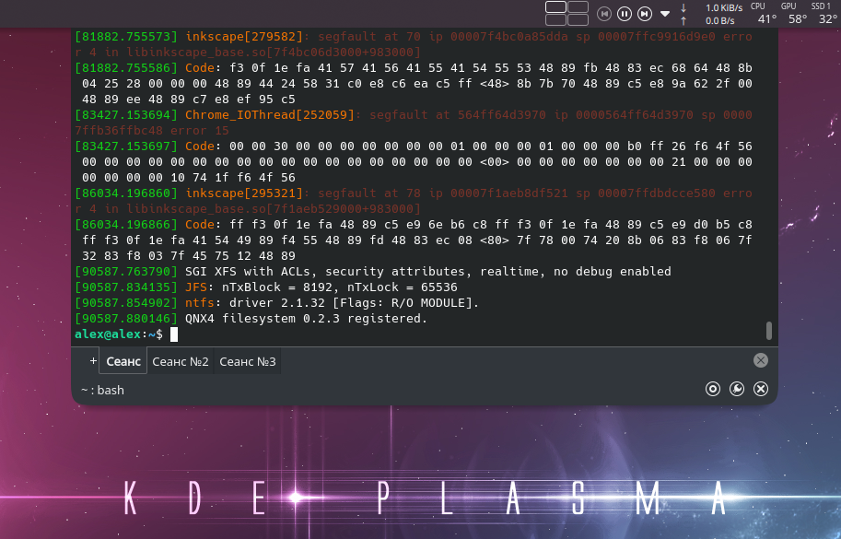Toggle keep-window-open circle icon in Yakuake
This screenshot has width=841, height=539.
713,389
